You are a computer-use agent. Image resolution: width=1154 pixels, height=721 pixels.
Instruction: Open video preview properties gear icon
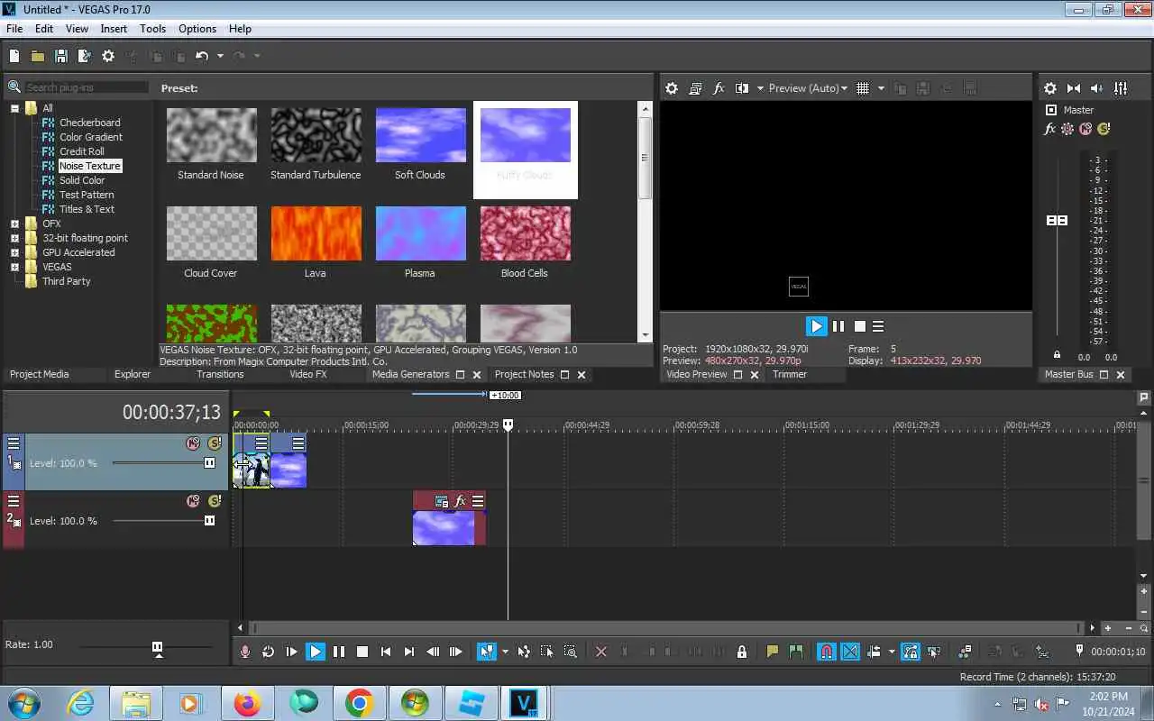672,88
